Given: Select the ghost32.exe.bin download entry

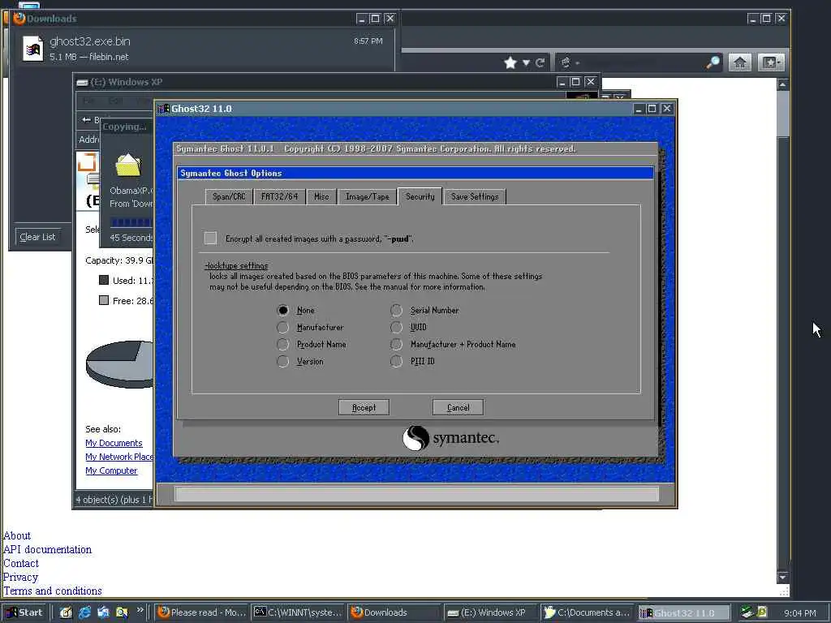Looking at the screenshot, I should click(203, 48).
